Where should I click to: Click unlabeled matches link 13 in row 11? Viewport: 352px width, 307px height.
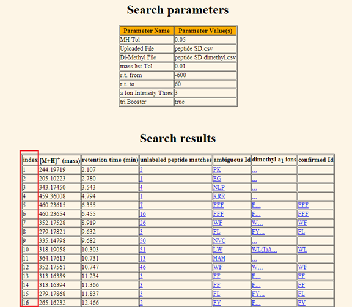tap(143, 259)
